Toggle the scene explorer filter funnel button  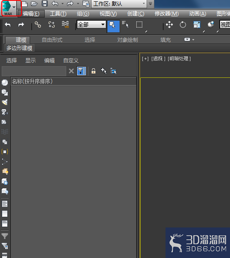pyautogui.click(x=81, y=71)
